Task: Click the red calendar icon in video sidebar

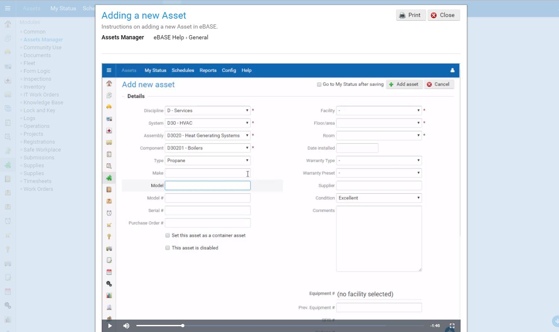Action: coord(109,272)
